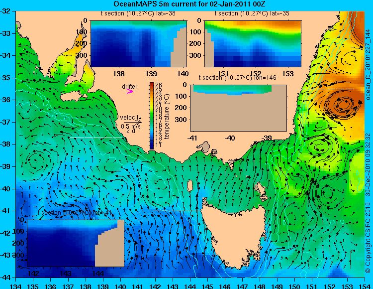Image resolution: width=373 pixels, height=289 pixels.
Task: Click "153" on the lat=-35 inset axis
Action: [288, 74]
